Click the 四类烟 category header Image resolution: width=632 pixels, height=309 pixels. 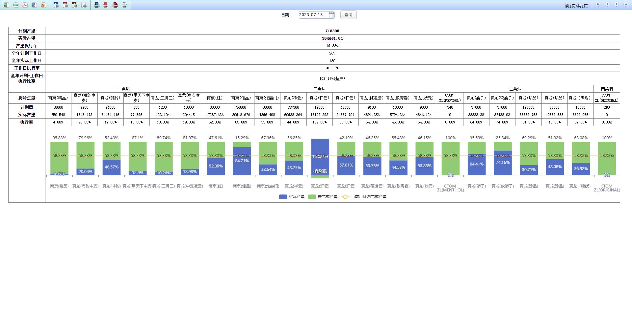point(607,89)
